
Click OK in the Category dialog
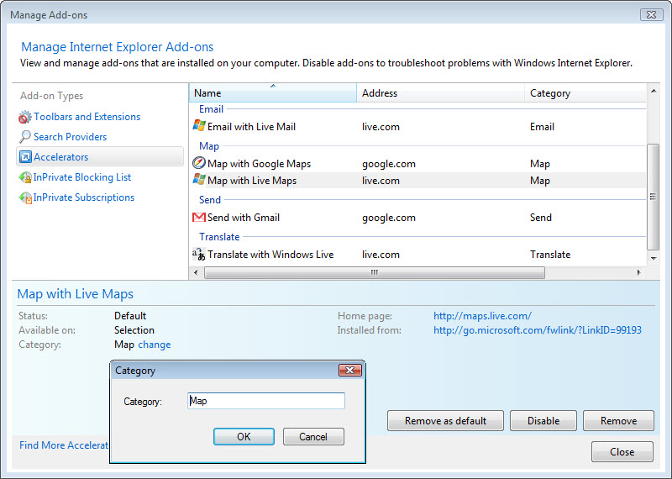pyautogui.click(x=244, y=436)
